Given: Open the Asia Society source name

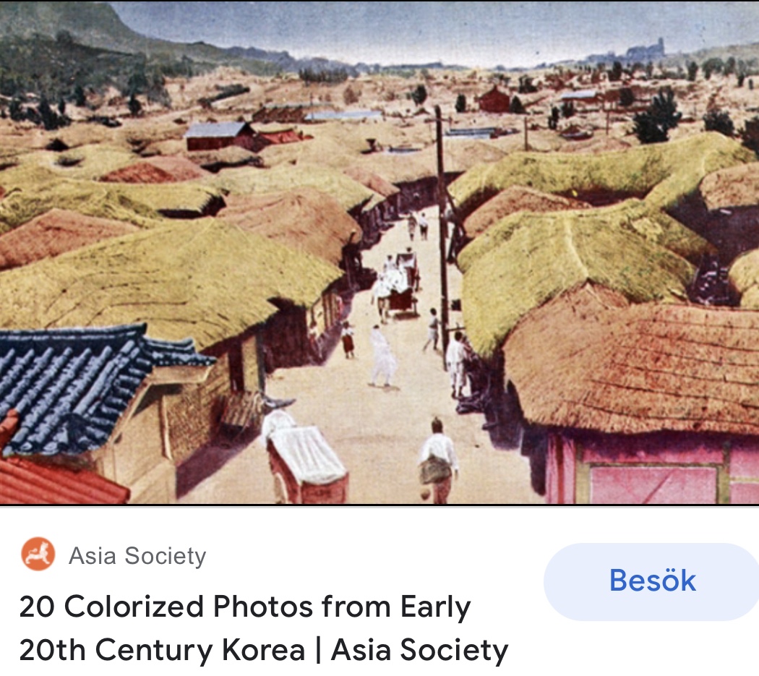Looking at the screenshot, I should pyautogui.click(x=137, y=556).
